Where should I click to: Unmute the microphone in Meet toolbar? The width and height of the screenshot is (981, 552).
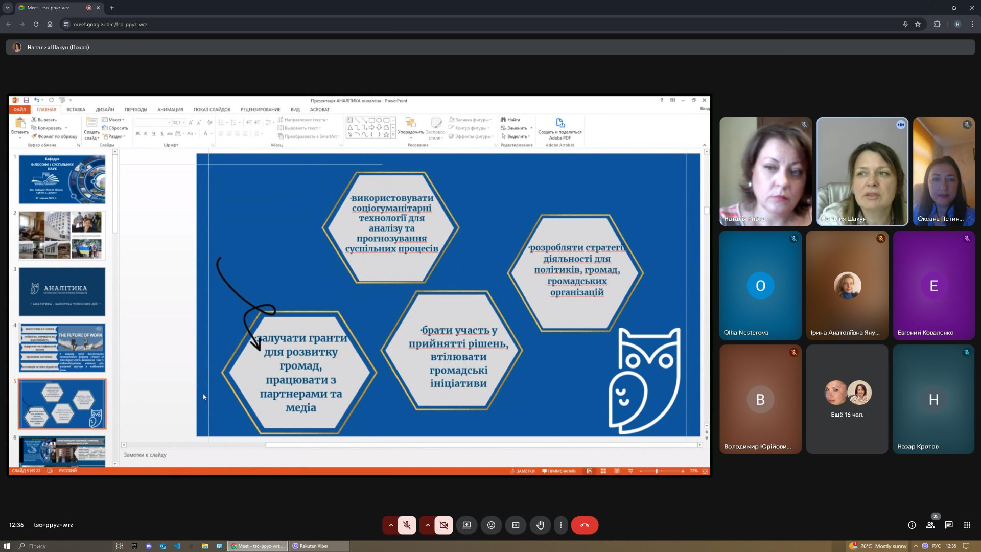tap(407, 525)
